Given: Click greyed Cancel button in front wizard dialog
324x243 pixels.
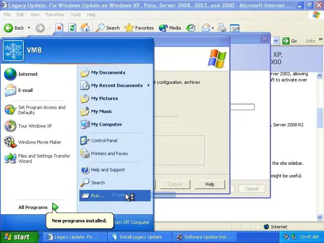Looking at the screenshot, I should click(175, 184).
